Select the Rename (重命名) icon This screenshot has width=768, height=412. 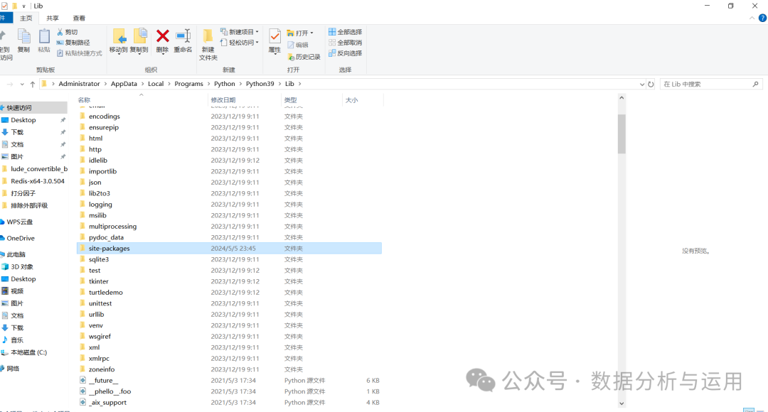[x=183, y=35]
